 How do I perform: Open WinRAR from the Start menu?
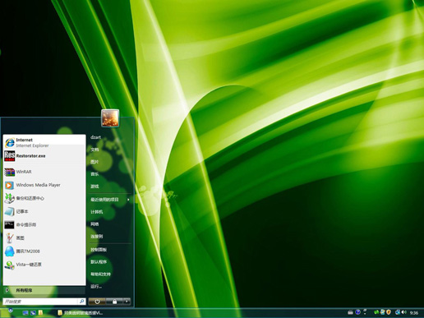click(44, 172)
